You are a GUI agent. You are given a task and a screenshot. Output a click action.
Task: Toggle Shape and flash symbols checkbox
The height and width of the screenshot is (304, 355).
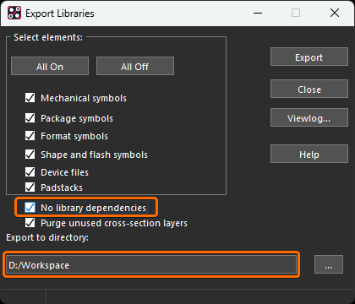pos(30,155)
